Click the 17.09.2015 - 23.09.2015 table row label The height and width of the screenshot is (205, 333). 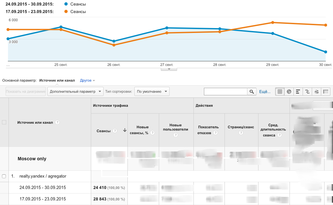43,199
